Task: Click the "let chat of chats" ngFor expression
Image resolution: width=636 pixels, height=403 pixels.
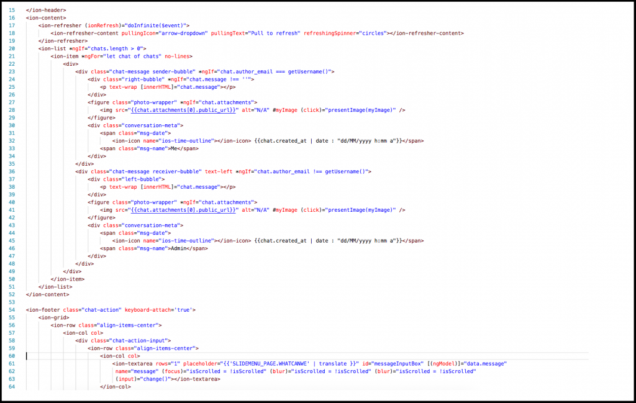Action: coord(137,56)
